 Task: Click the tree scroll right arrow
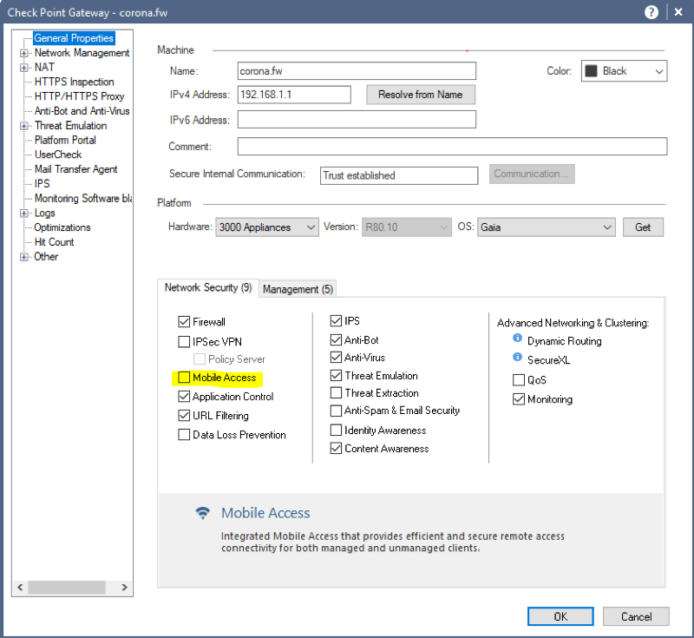(124, 587)
